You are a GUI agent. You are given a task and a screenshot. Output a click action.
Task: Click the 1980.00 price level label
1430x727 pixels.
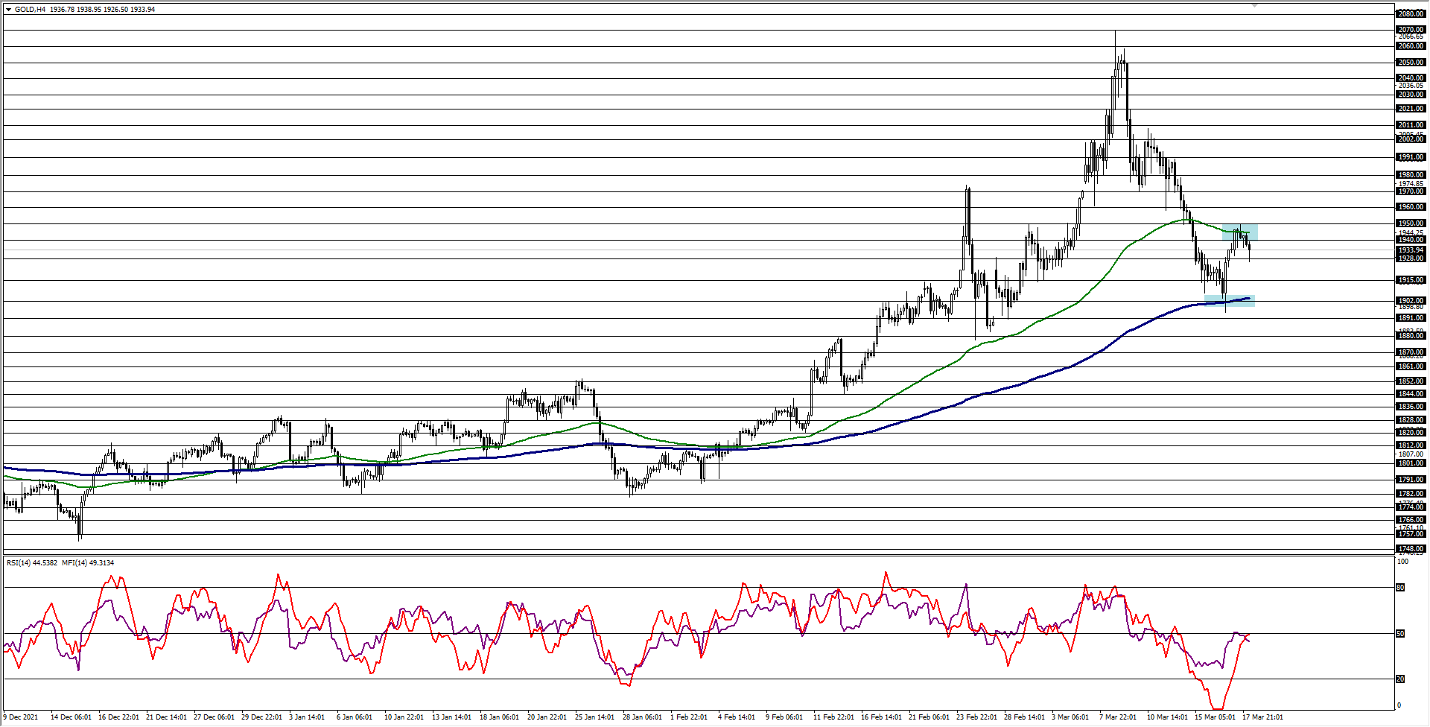tap(1411, 175)
